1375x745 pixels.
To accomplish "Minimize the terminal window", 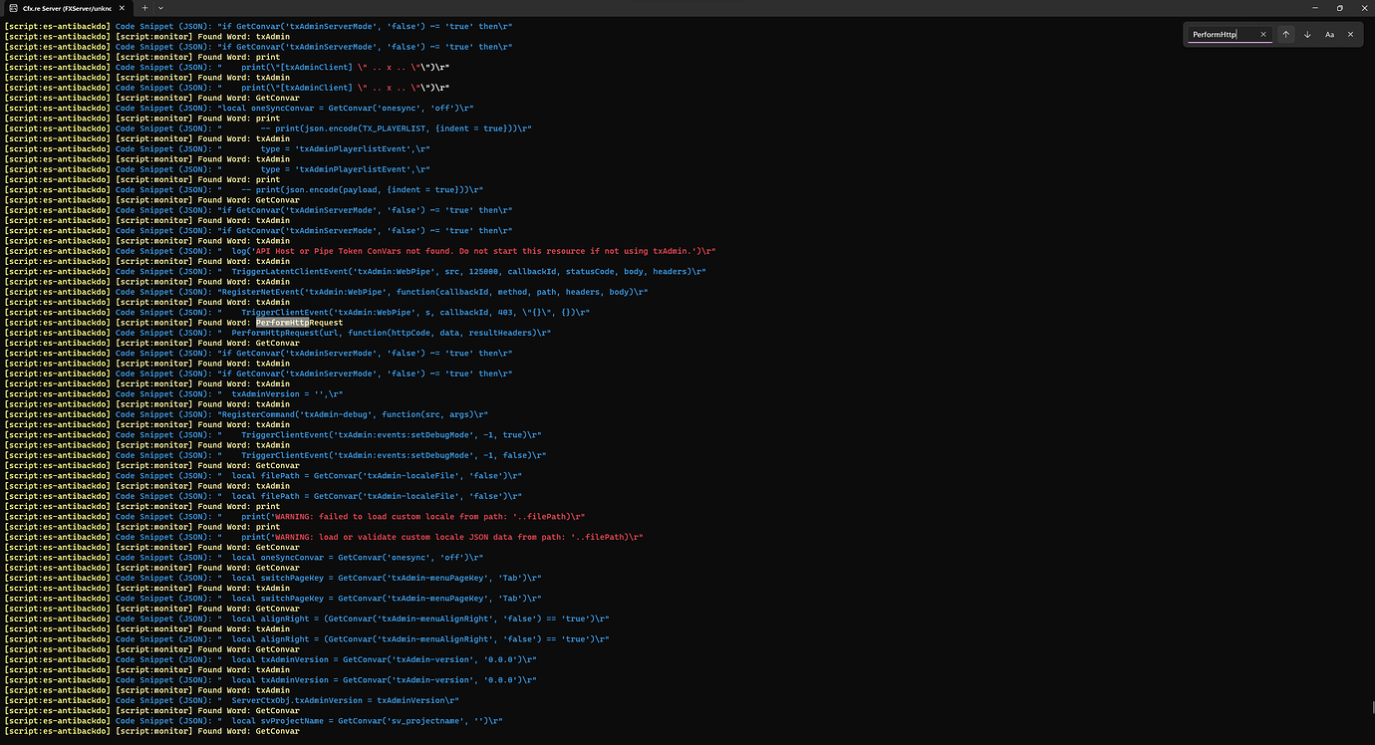I will click(1313, 7).
